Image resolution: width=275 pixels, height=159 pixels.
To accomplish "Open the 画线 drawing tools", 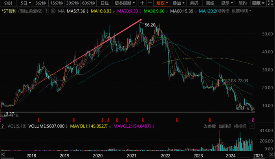I will 210,3.
